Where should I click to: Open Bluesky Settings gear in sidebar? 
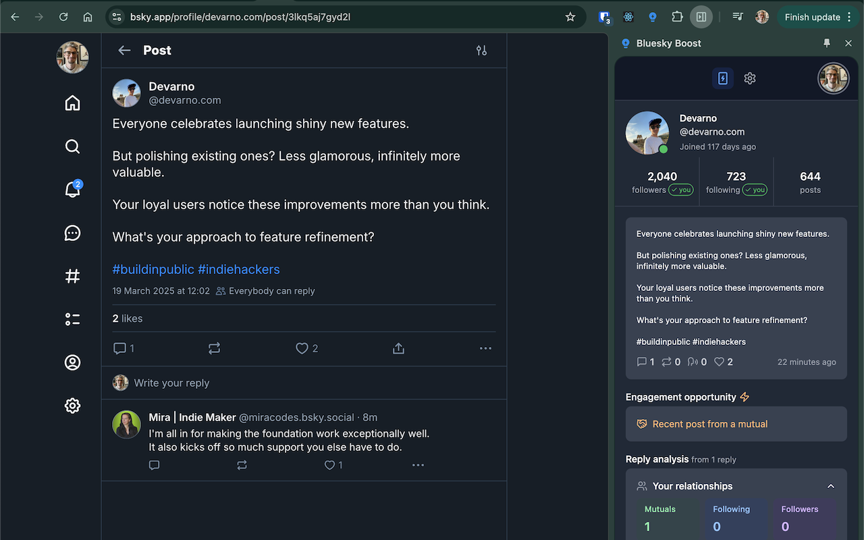72,406
